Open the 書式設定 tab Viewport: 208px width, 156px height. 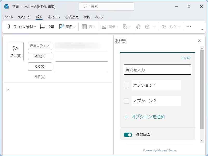point(72,17)
